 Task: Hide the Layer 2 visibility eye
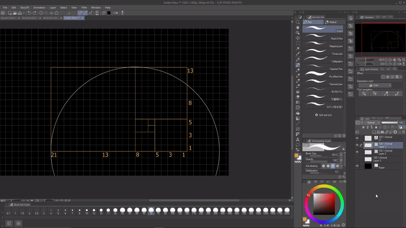pyautogui.click(x=357, y=151)
